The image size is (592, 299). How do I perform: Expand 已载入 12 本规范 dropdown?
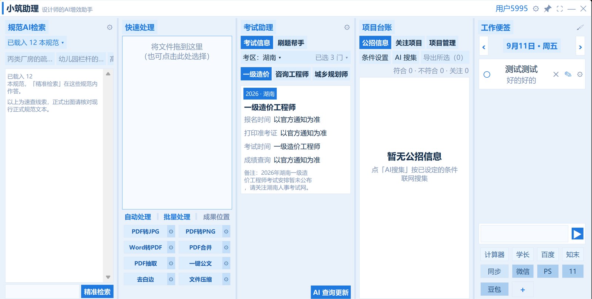36,43
